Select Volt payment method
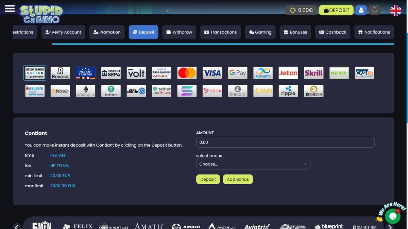The width and height of the screenshot is (408, 229). point(136,73)
